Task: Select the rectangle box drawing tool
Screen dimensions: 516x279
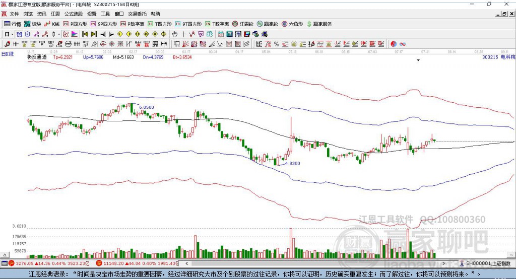Action: [x=177, y=44]
